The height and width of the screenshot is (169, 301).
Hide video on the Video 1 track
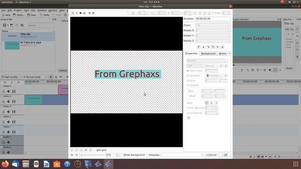[x=14, y=132]
